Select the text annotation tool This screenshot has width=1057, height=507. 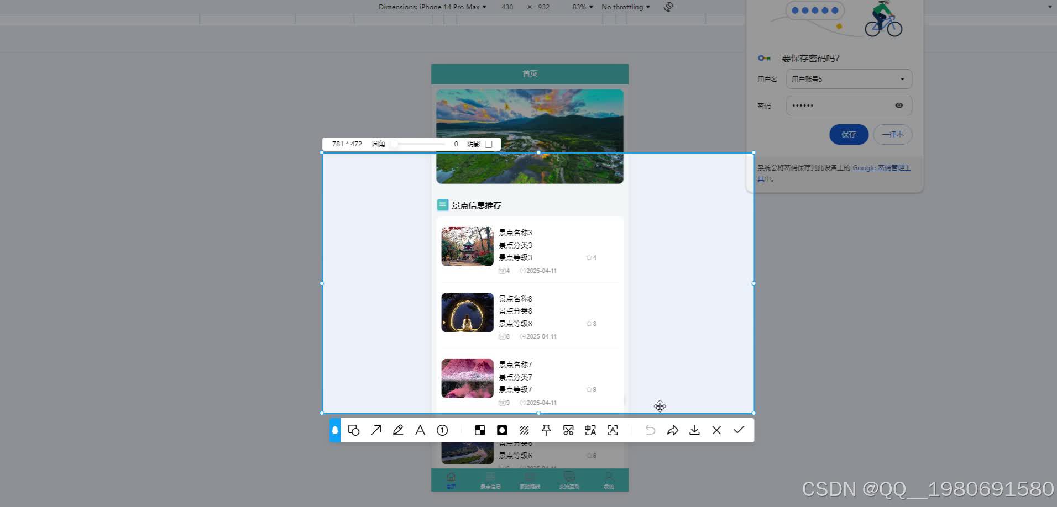click(x=420, y=430)
